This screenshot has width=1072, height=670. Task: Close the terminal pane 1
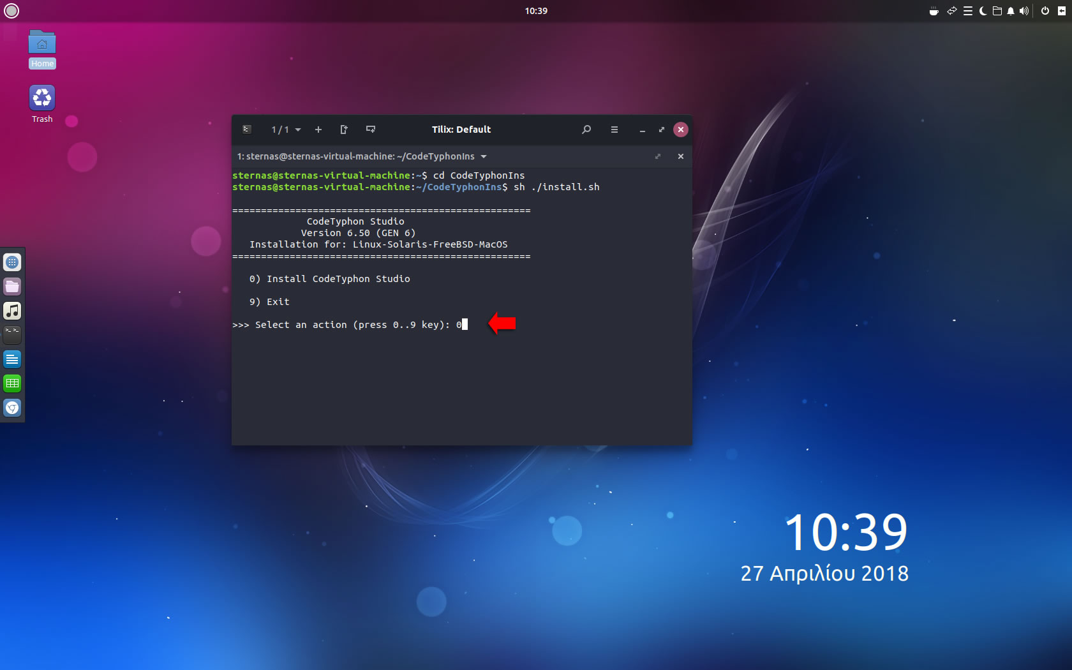pyautogui.click(x=681, y=156)
